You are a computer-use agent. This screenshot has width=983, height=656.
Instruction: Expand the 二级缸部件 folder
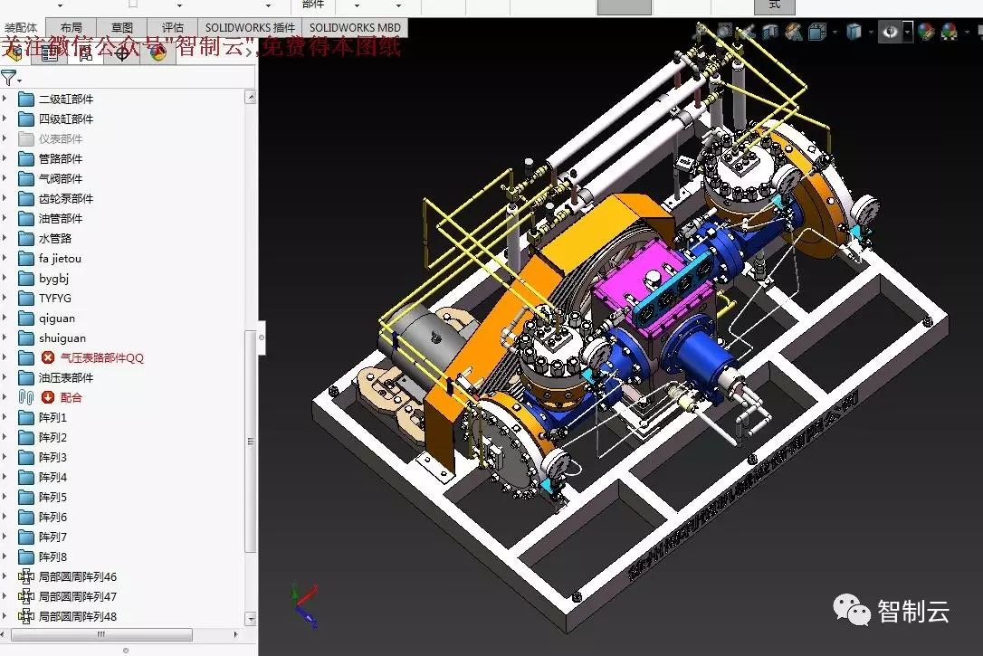pos(5,99)
